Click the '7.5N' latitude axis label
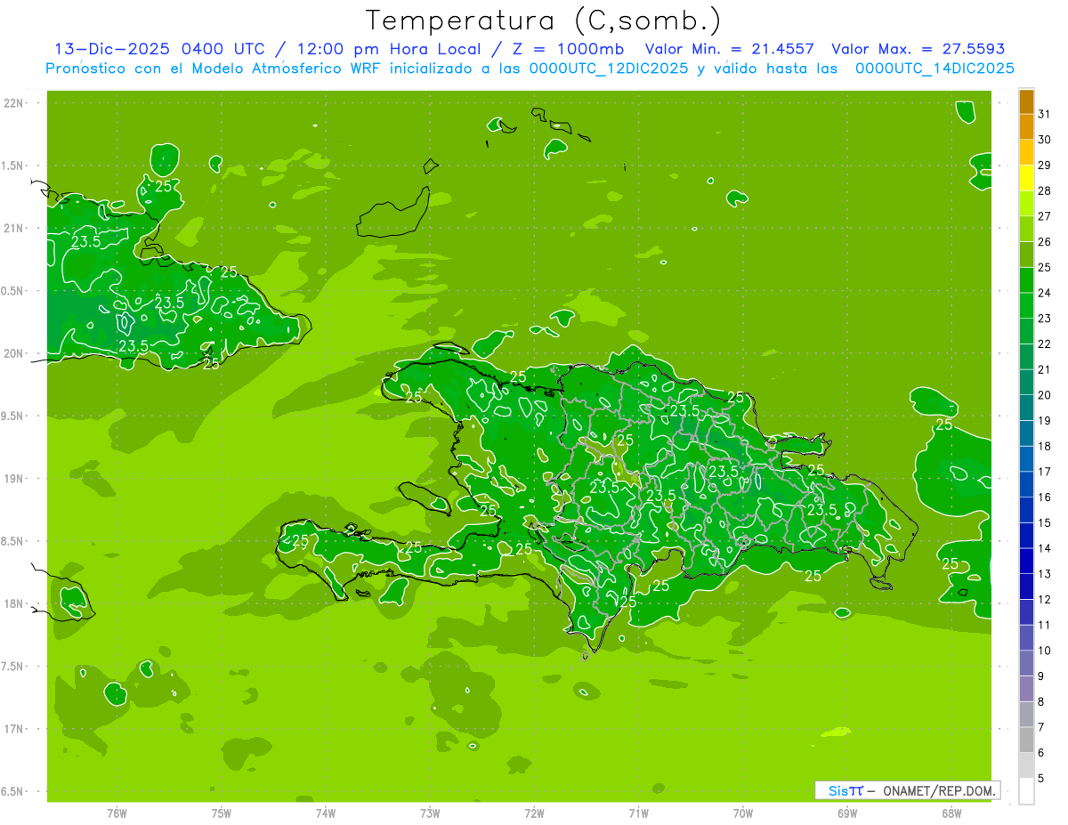The width and height of the screenshot is (1068, 825). click(13, 666)
